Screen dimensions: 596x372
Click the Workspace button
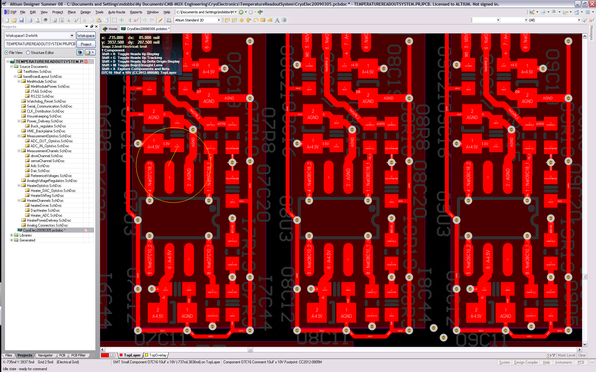click(x=86, y=36)
